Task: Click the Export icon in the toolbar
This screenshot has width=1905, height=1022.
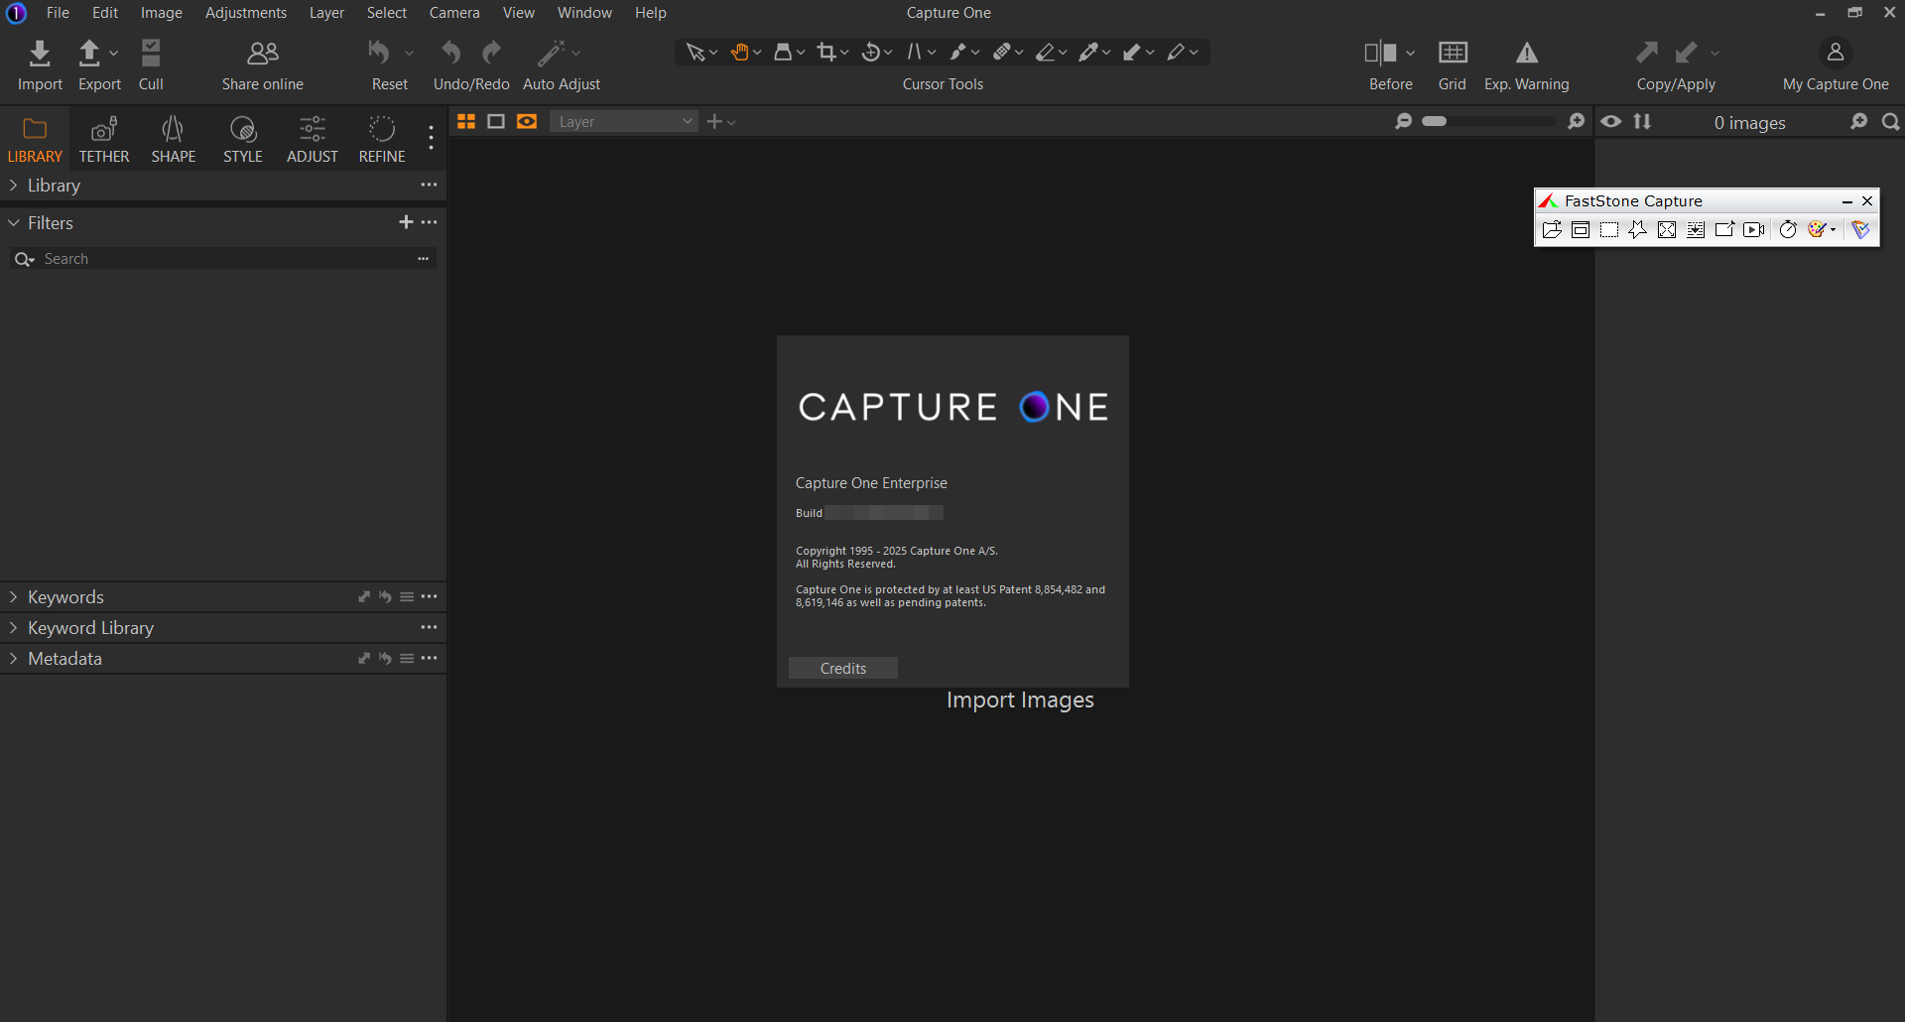Action: pyautogui.click(x=89, y=53)
